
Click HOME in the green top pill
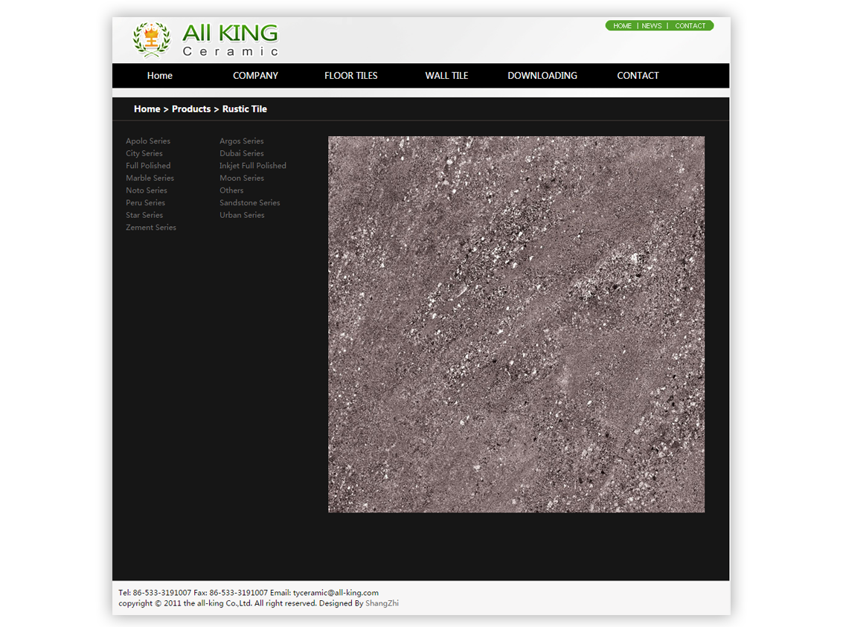(x=623, y=26)
